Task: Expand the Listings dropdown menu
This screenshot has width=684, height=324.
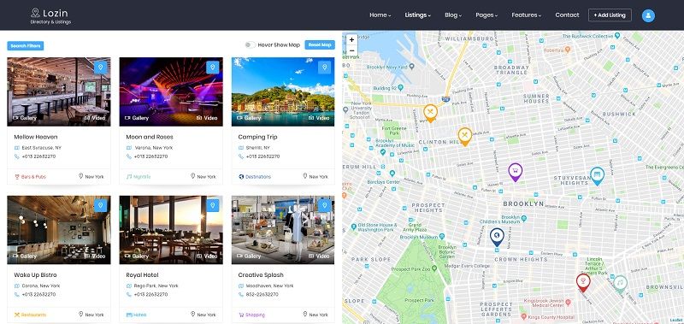Action: point(417,15)
